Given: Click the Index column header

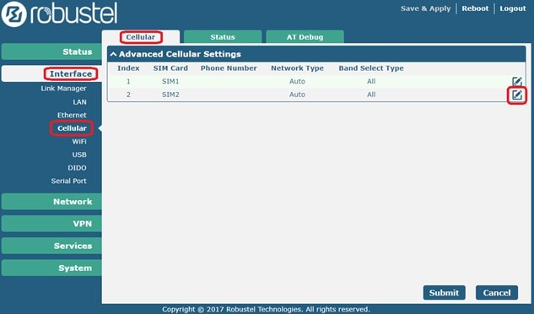Looking at the screenshot, I should click(128, 68).
